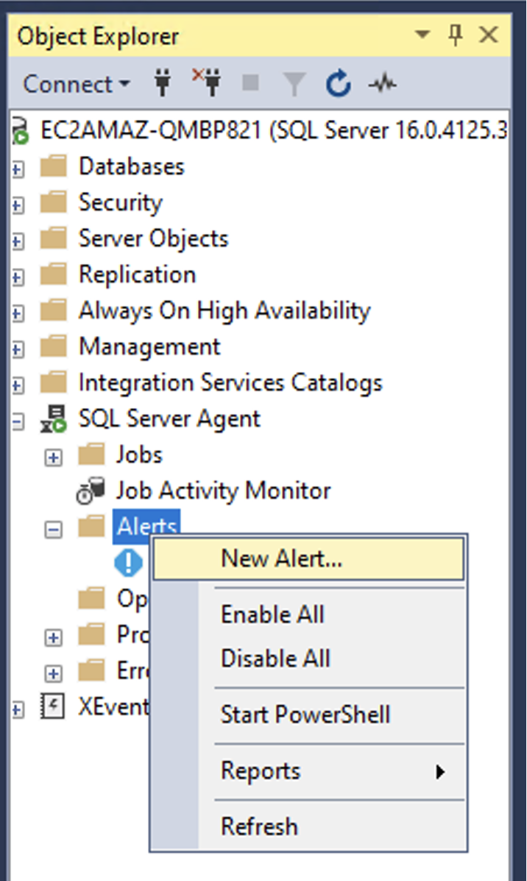
Task: Click the Filter funnel toolbar icon
Action: point(294,84)
